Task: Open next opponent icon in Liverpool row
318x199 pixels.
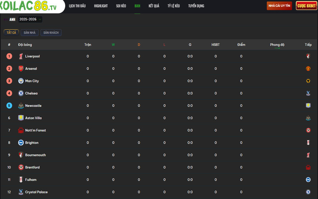Action: (x=308, y=56)
